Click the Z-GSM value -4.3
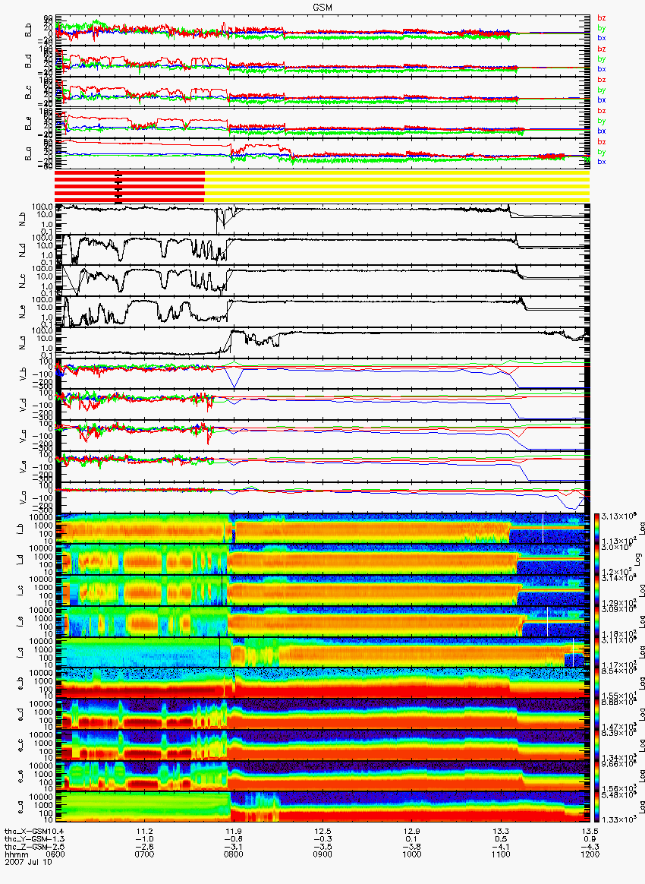 click(590, 847)
